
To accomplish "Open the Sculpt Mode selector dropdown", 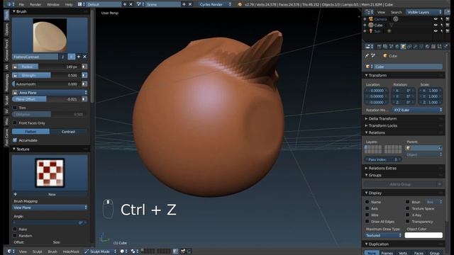I will point(100,251).
